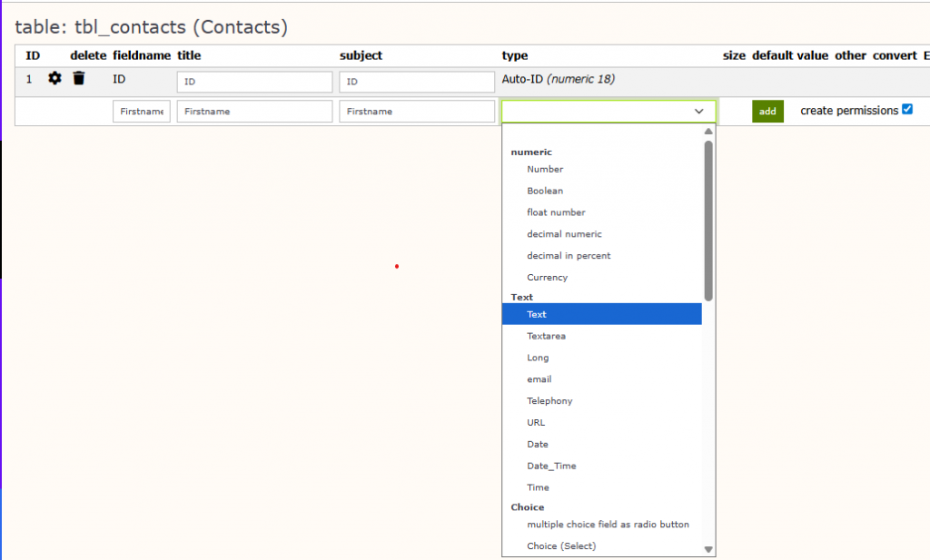Click the green add button
The height and width of the screenshot is (560, 930).
coord(767,111)
